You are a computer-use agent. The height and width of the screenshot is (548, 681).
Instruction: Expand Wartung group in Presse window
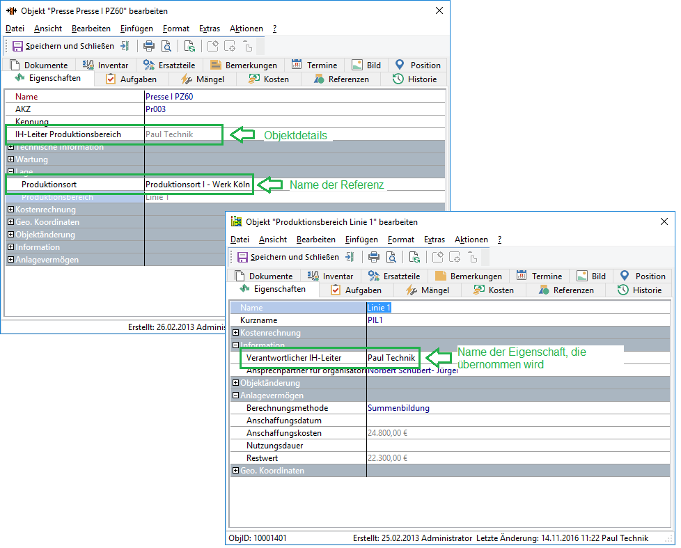tap(11, 159)
